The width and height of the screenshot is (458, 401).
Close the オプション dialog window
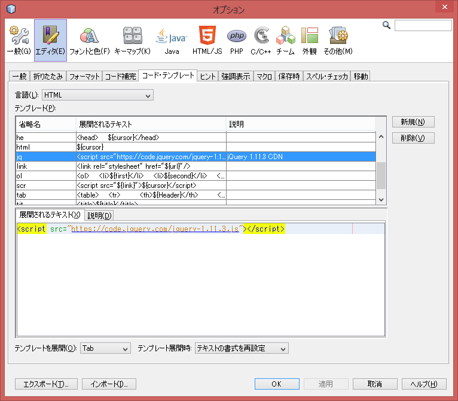[445, 7]
